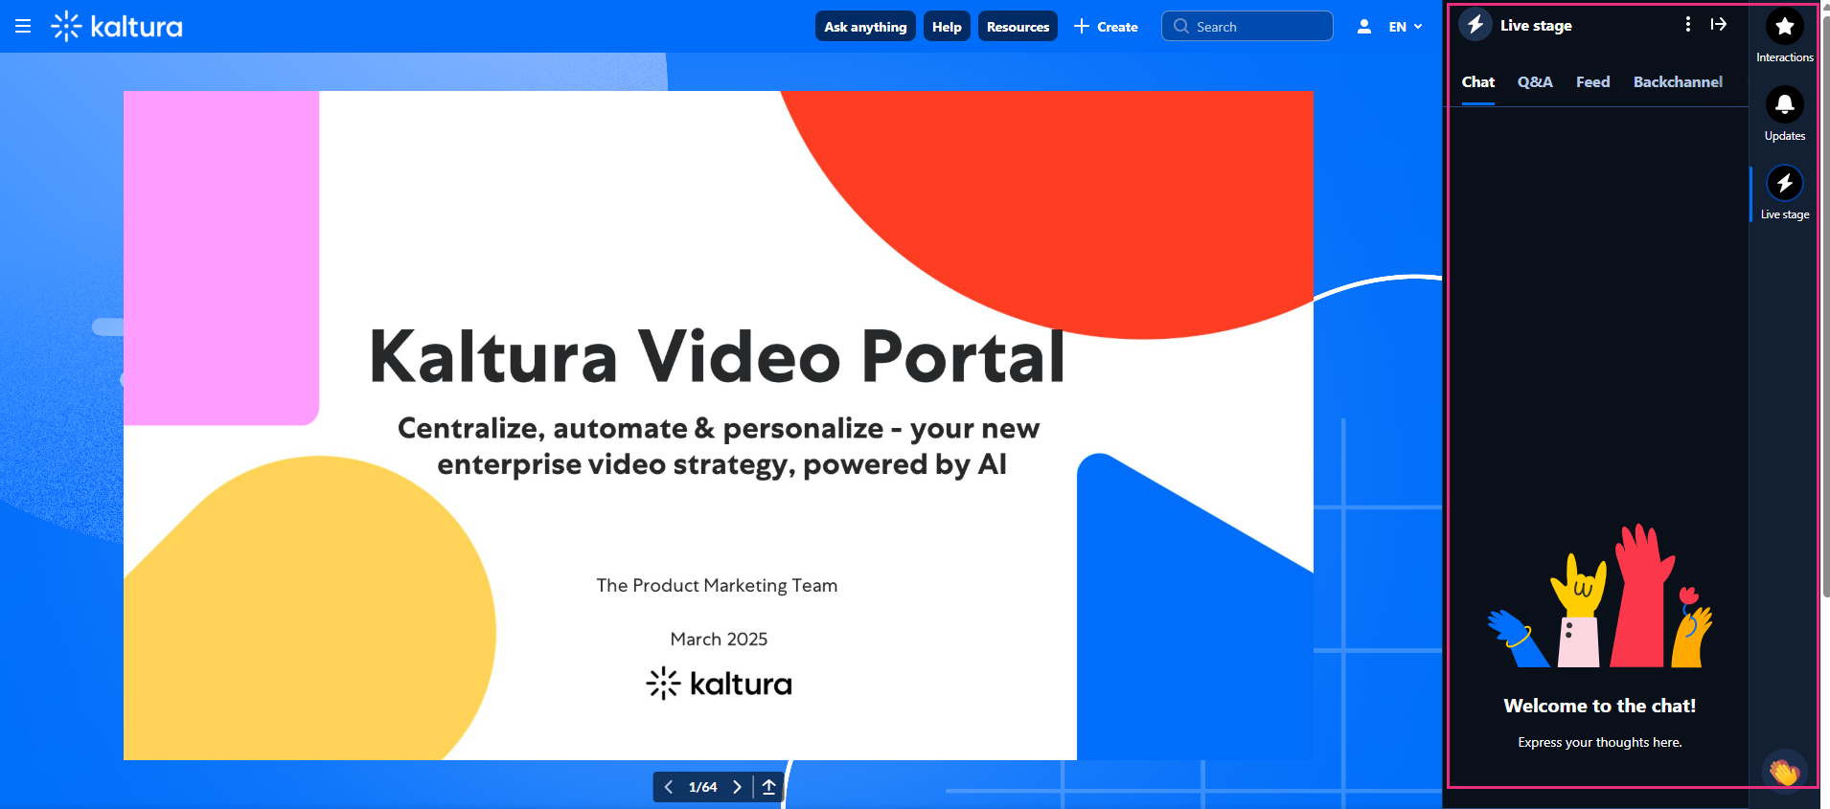Select Live stage in the side rail

1784,193
